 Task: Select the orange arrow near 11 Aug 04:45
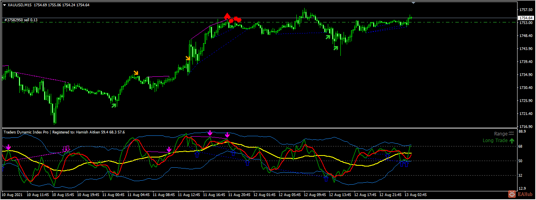coord(136,73)
